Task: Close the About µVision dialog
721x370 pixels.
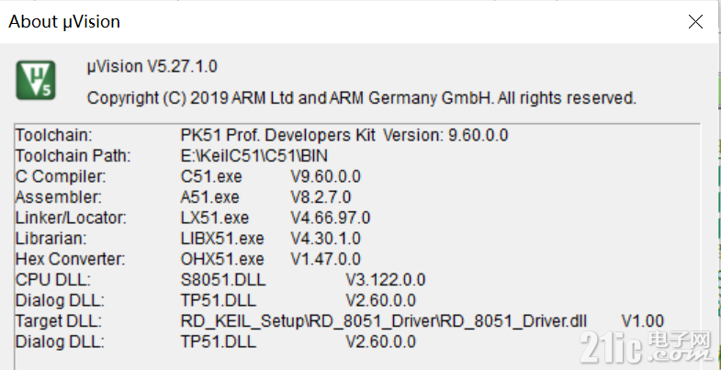Action: (x=695, y=21)
